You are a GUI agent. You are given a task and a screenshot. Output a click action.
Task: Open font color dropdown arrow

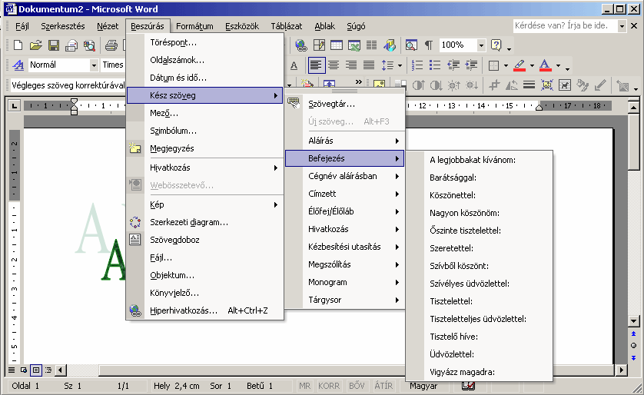tap(558, 65)
